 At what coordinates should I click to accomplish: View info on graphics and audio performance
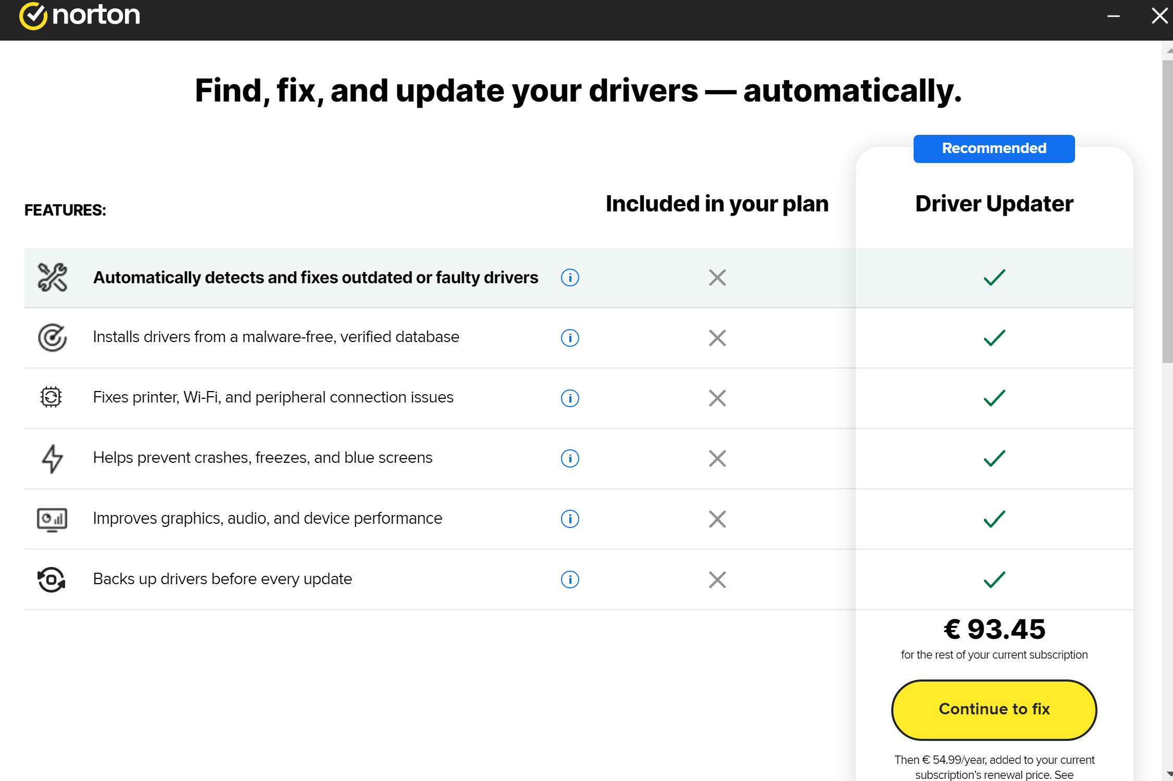[570, 519]
